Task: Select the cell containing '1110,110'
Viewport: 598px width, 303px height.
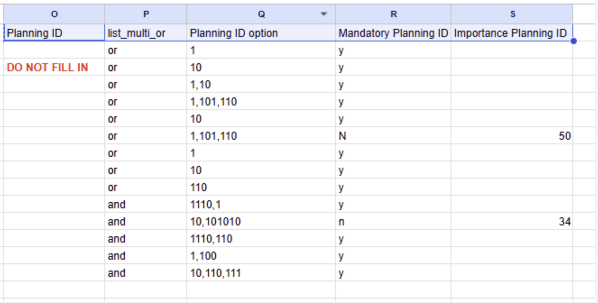Action: [x=261, y=239]
